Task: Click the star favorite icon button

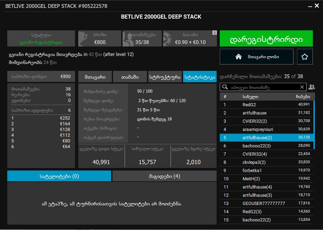Action: tap(305, 57)
